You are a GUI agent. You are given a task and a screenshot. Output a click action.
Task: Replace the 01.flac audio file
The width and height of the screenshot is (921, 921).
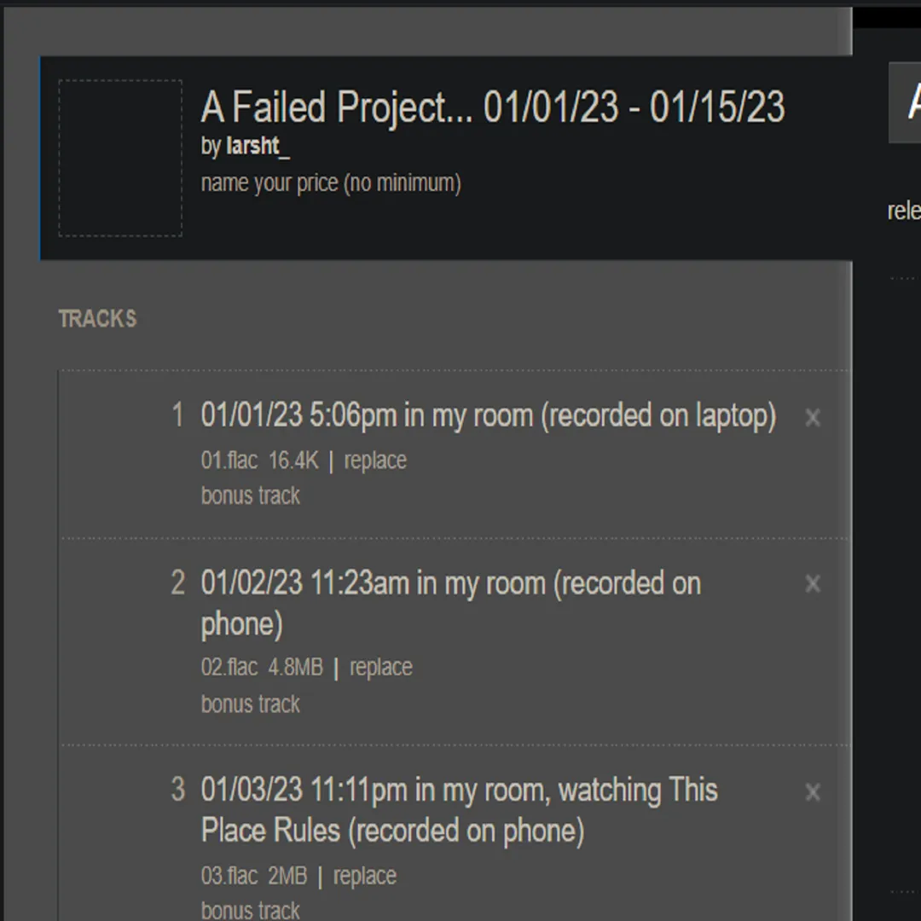(375, 460)
